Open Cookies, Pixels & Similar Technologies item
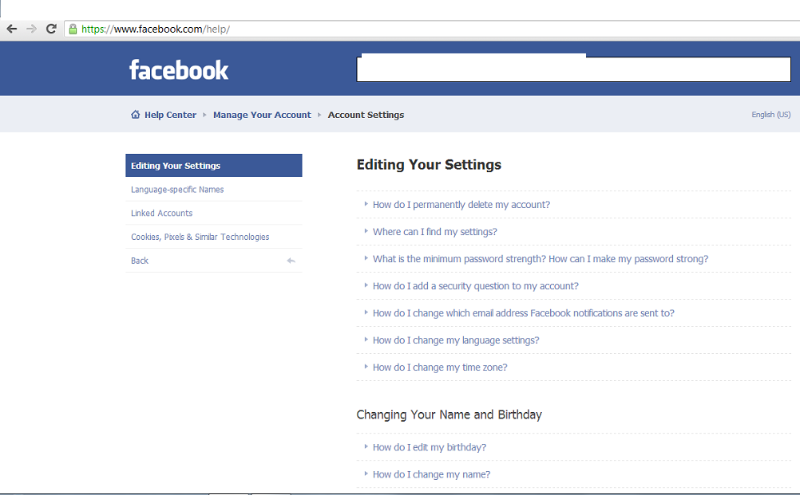Image resolution: width=800 pixels, height=495 pixels. click(214, 237)
